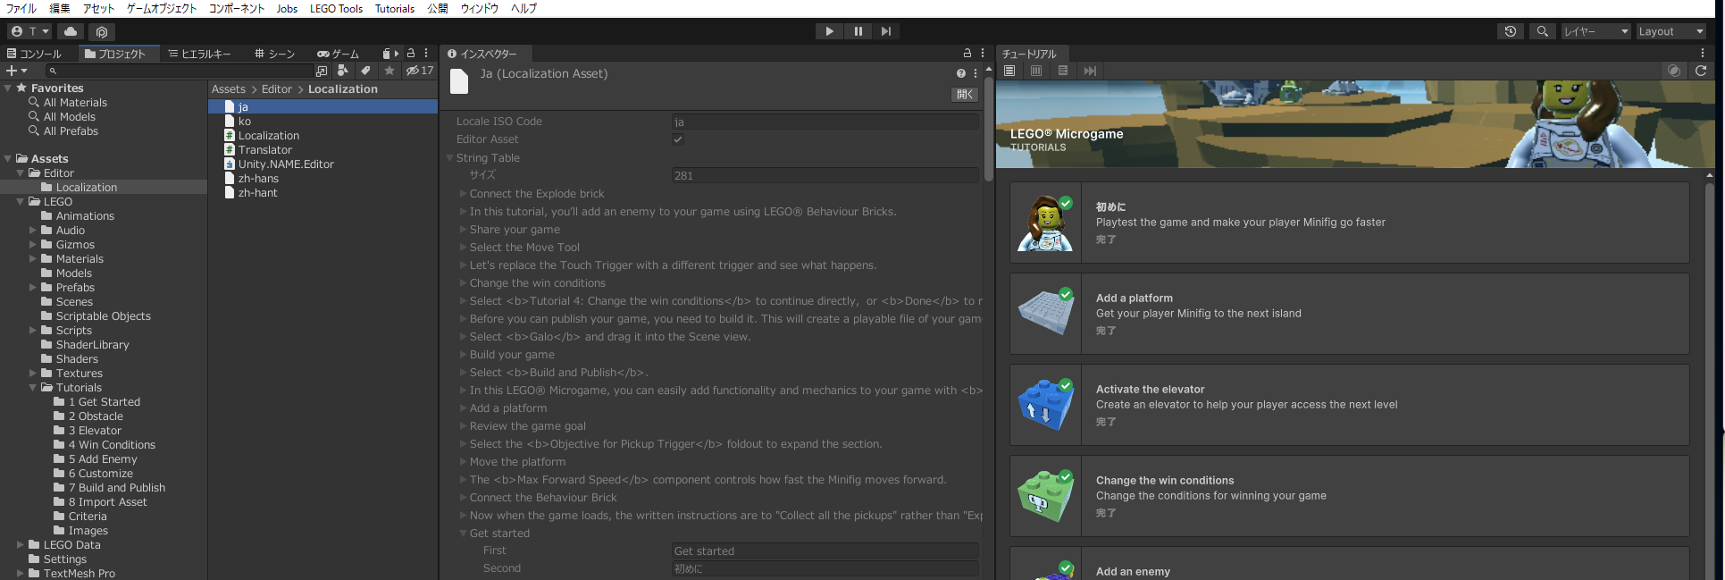
Task: Open the Unity cloud services button
Action: coord(71,31)
